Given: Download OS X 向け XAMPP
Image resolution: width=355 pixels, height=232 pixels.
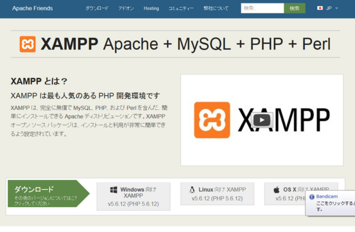Looking at the screenshot, I should (x=301, y=194).
